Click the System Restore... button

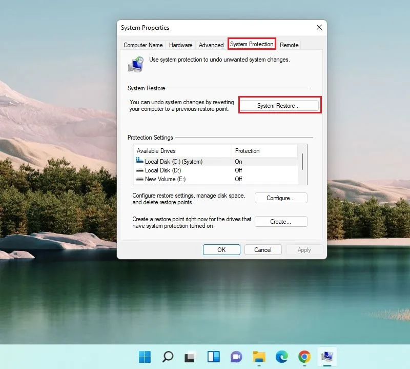tap(278, 106)
